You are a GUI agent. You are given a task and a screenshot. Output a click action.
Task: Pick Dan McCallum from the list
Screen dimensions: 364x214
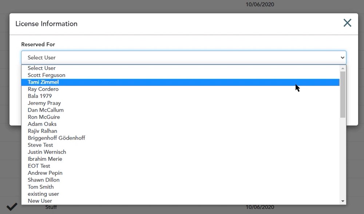[181, 110]
